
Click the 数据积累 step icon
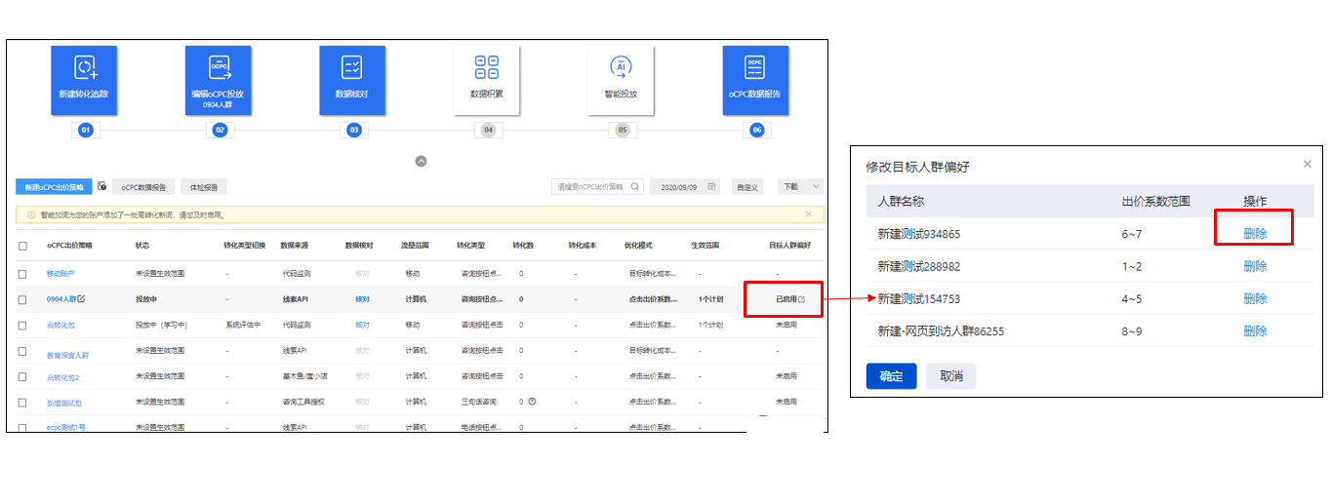486,68
